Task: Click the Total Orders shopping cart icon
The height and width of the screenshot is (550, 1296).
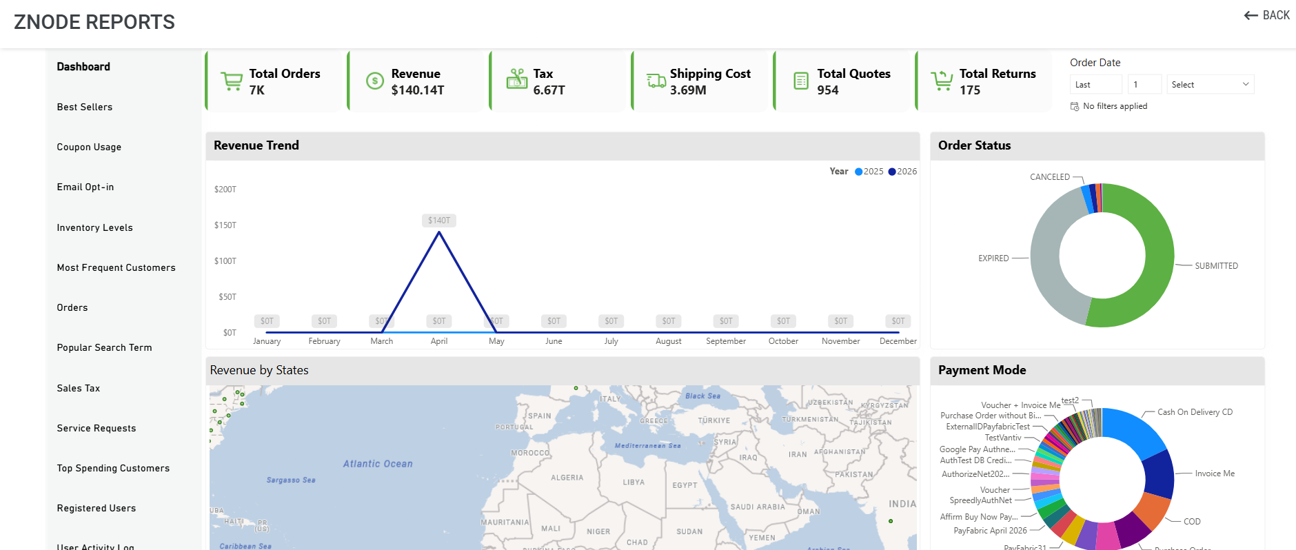Action: [232, 81]
